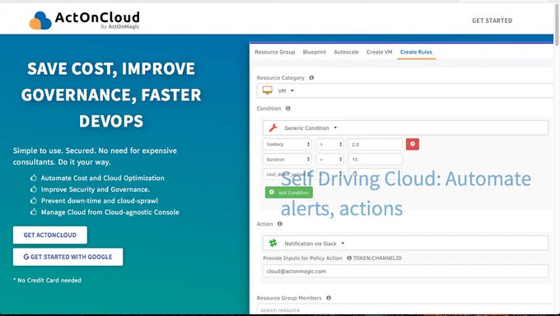Click the green Add Condition button
This screenshot has width=560, height=316.
(x=289, y=193)
